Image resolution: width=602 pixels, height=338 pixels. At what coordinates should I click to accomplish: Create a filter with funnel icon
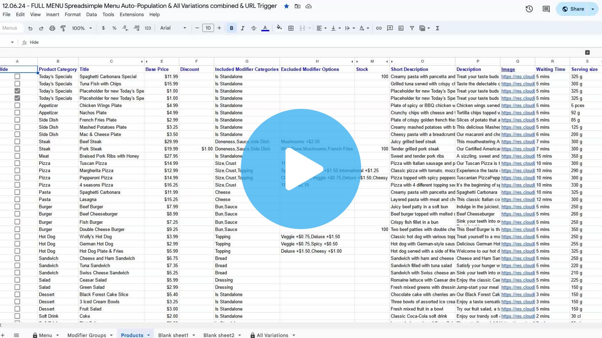[x=412, y=28]
